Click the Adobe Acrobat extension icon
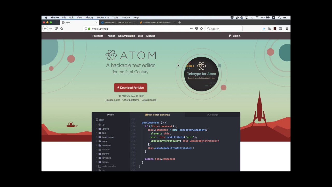The width and height of the screenshot is (332, 187). [275, 29]
